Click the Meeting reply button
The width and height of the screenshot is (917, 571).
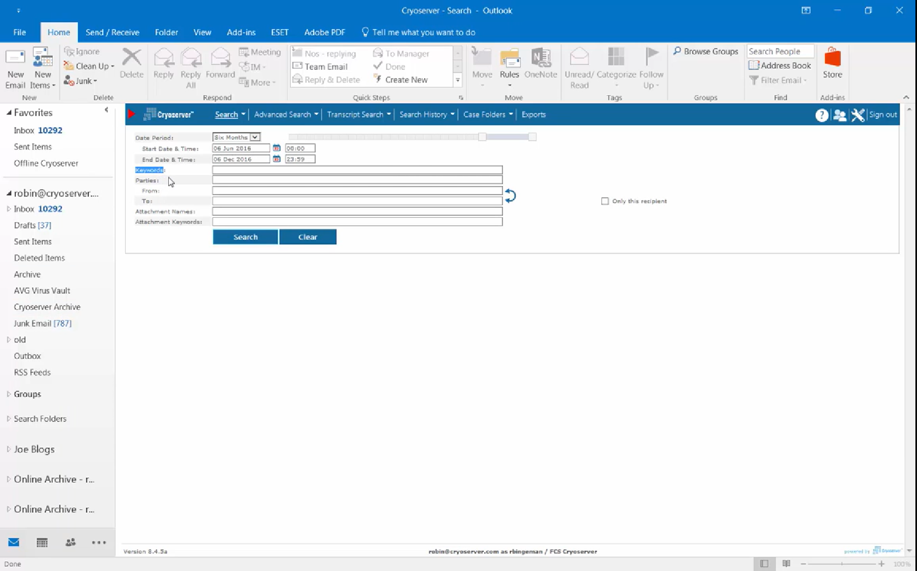pos(260,52)
